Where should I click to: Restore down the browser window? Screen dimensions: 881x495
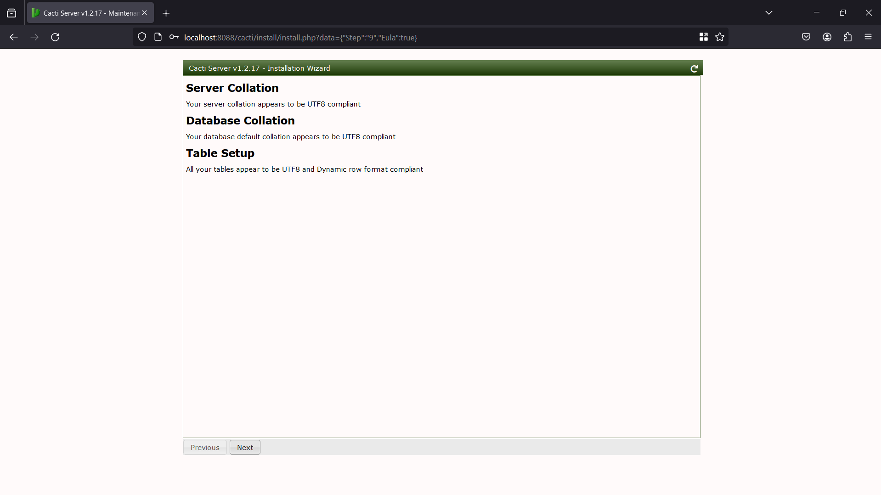click(x=842, y=13)
